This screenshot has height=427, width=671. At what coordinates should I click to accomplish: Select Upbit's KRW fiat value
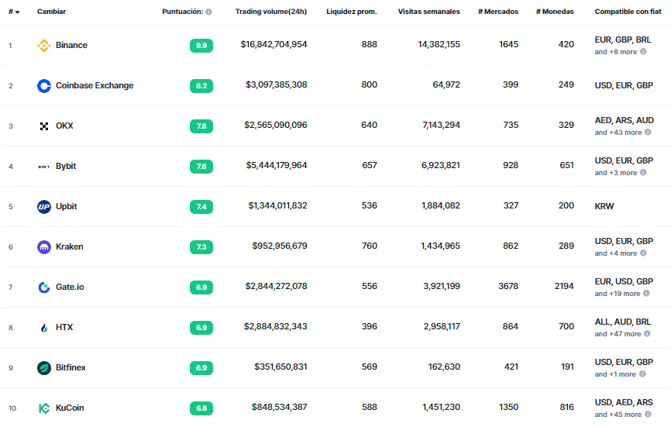click(604, 206)
